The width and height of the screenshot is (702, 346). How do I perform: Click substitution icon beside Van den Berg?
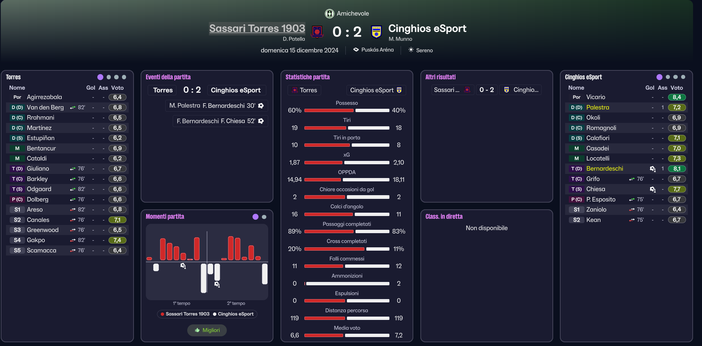click(73, 108)
